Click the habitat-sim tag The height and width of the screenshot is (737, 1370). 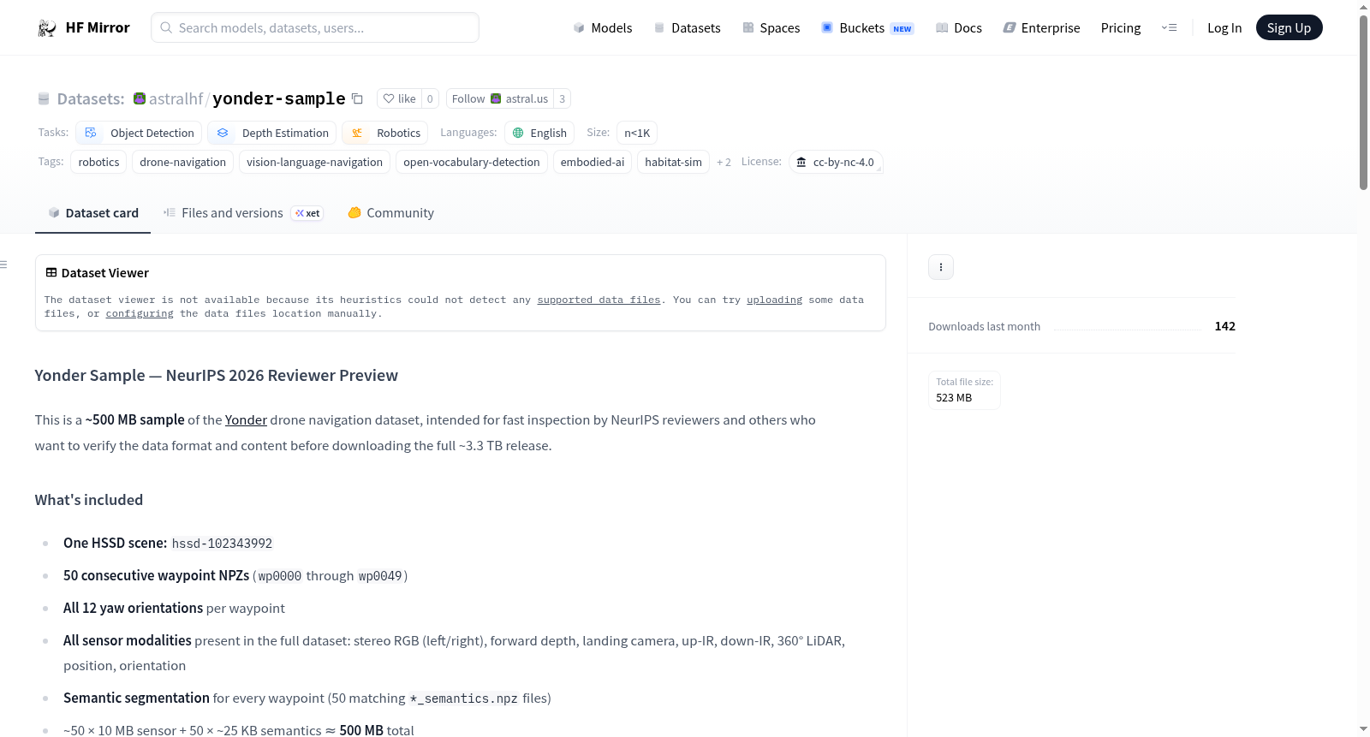673,162
